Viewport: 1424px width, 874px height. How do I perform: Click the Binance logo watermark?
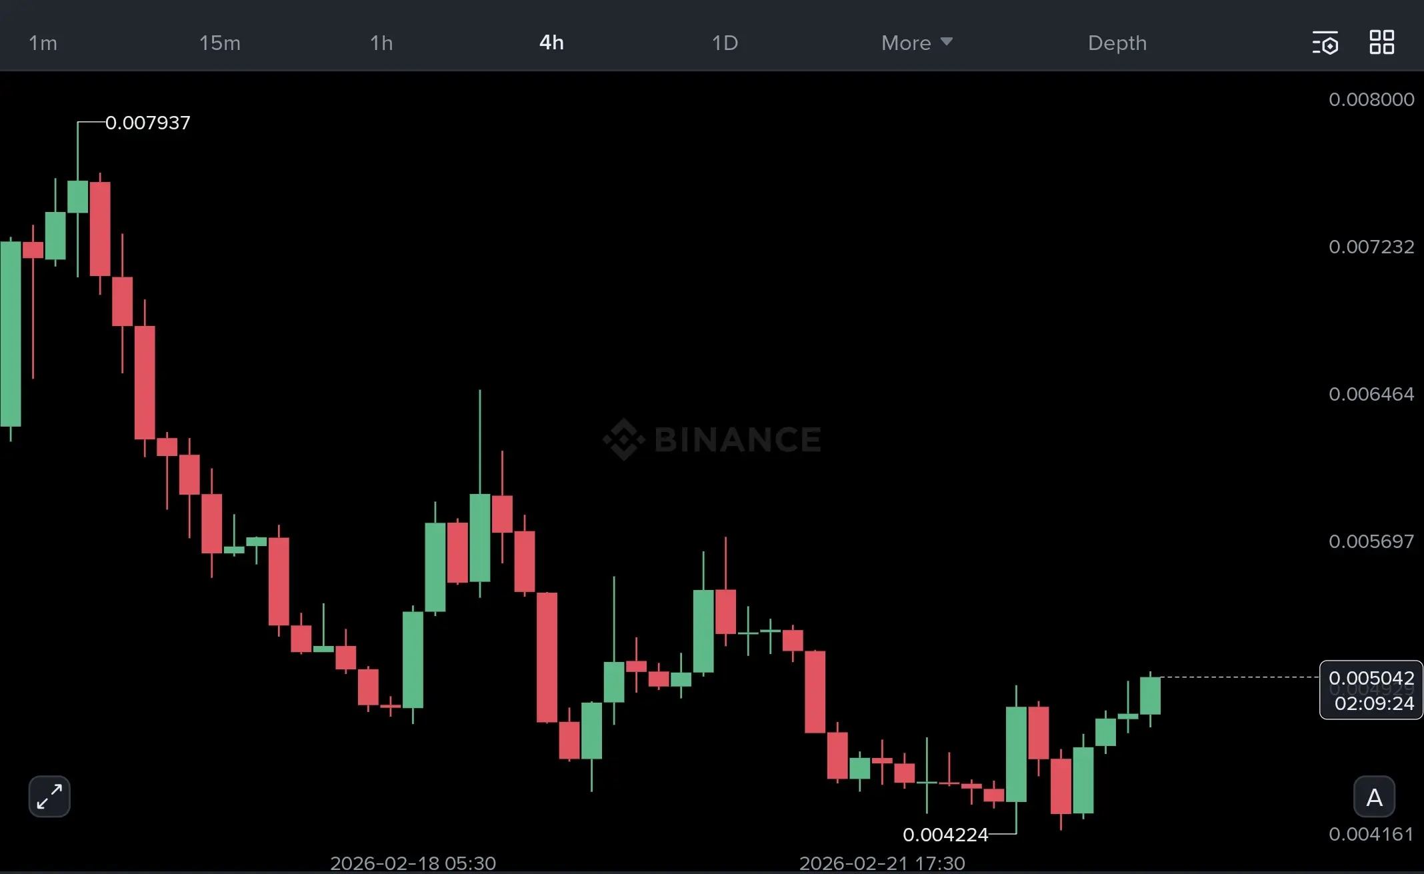(712, 439)
